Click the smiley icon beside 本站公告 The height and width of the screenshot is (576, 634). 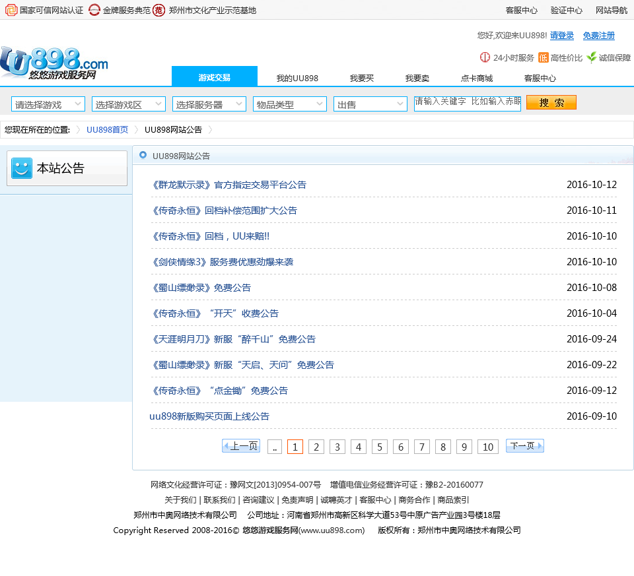pos(21,168)
